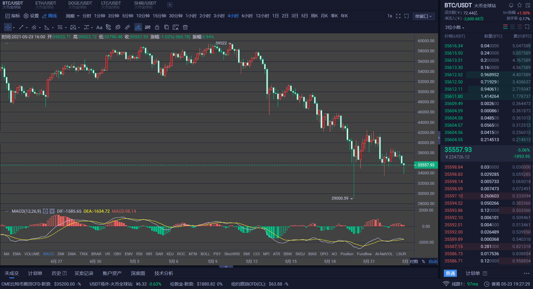This screenshot has width=533, height=289.
Task: Open MACD indicator settings gear
Action: click(45, 211)
